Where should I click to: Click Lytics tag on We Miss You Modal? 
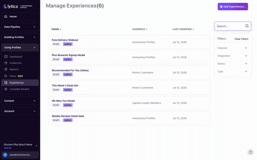[x=68, y=105]
